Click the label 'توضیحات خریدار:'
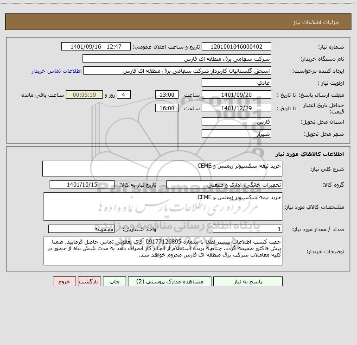Screen dimensions: 357x345 click(325, 251)
